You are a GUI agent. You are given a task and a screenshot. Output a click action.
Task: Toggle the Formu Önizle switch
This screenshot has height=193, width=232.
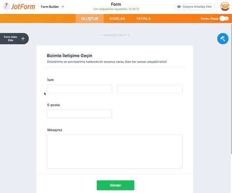[224, 19]
